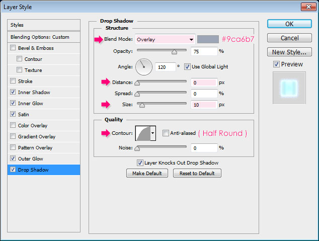Close the Layer Style dialog
The image size is (319, 241).
tap(308, 7)
